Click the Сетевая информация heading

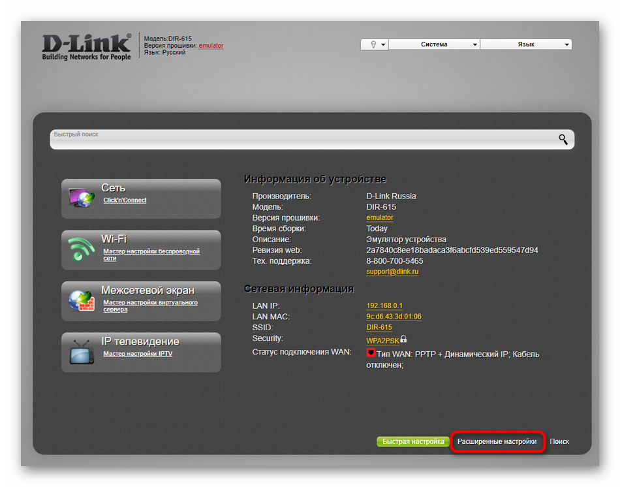pyautogui.click(x=298, y=289)
